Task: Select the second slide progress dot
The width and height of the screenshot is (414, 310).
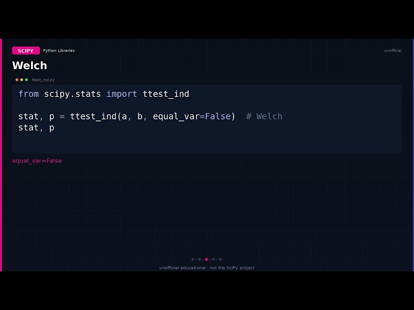Action: click(x=200, y=260)
